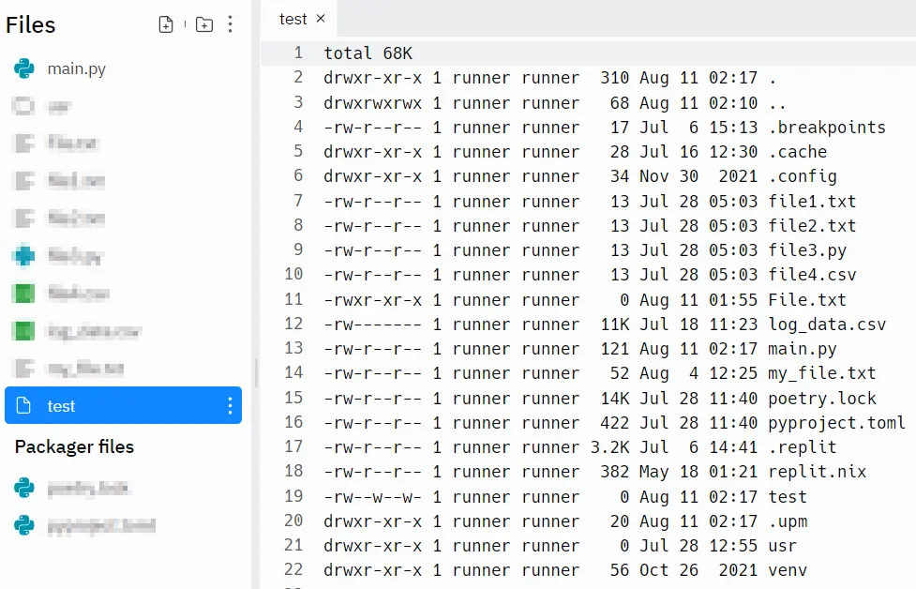Click permissions '-rwxr-xr-x' on line 11

pos(373,300)
